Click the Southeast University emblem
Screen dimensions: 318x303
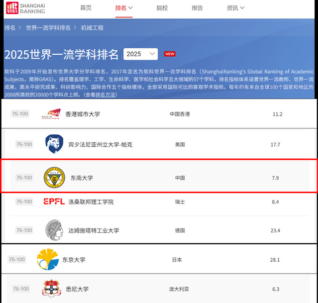click(54, 178)
